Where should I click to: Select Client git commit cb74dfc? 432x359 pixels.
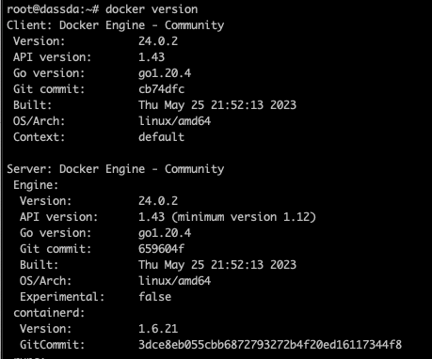(x=161, y=89)
